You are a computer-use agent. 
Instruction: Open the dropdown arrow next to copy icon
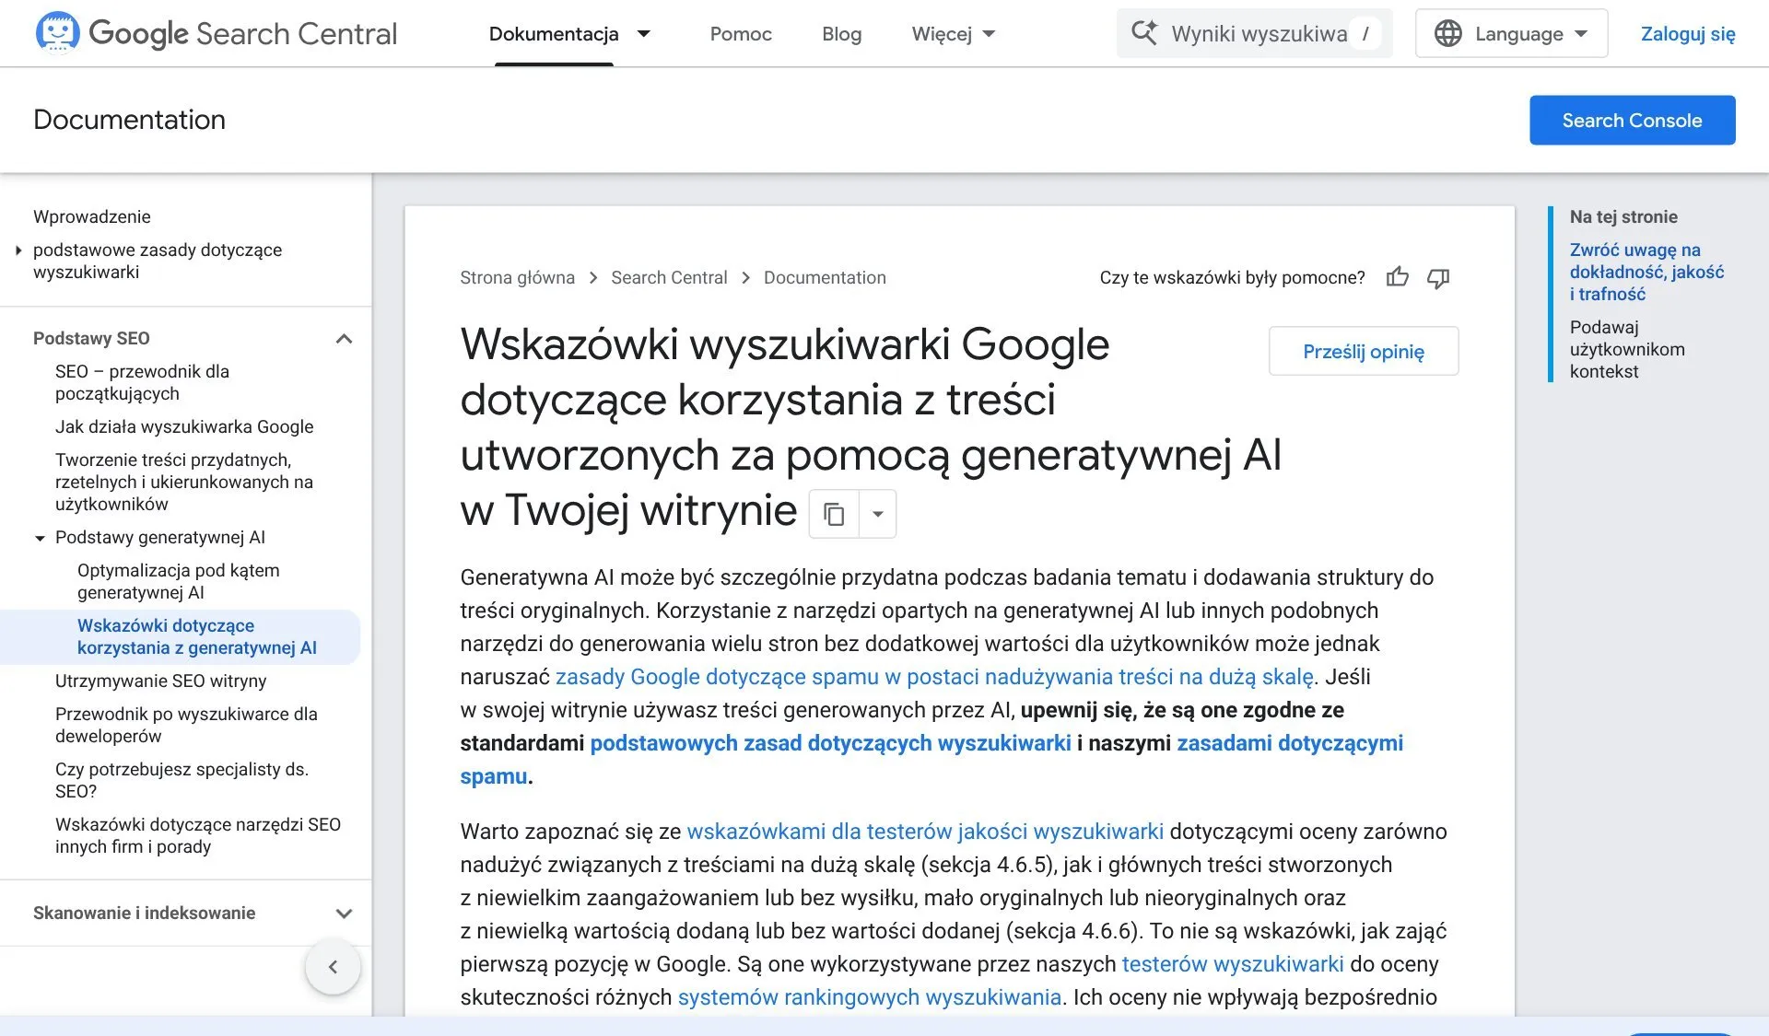point(878,514)
